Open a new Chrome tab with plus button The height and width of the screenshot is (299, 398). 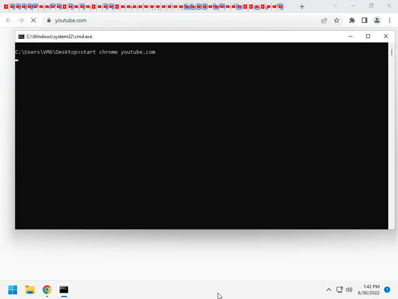tap(302, 7)
